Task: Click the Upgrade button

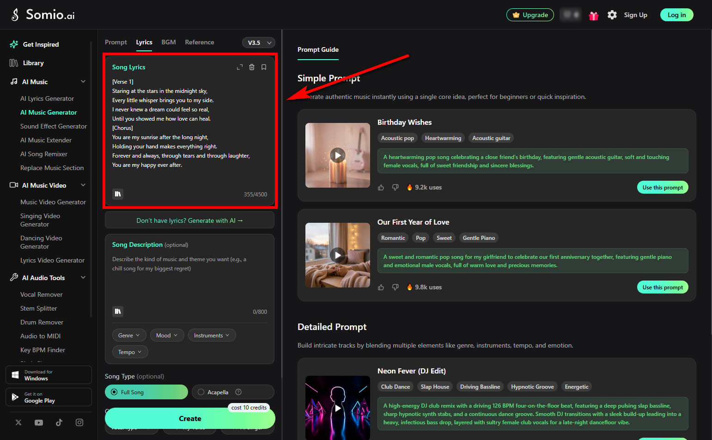Action: pos(530,15)
